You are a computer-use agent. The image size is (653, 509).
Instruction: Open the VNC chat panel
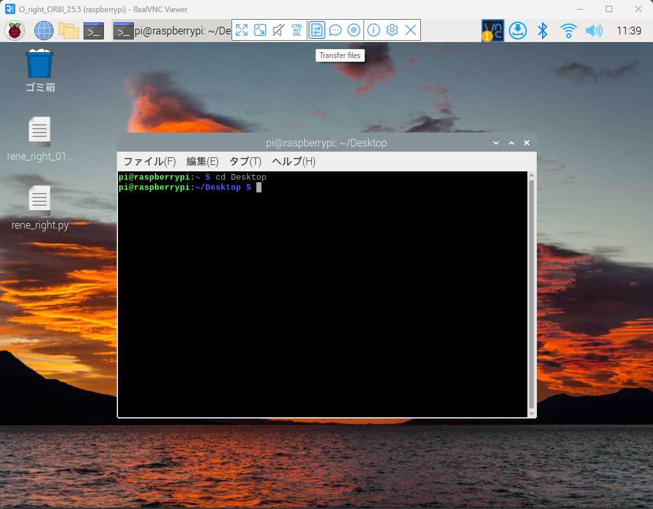tap(335, 29)
